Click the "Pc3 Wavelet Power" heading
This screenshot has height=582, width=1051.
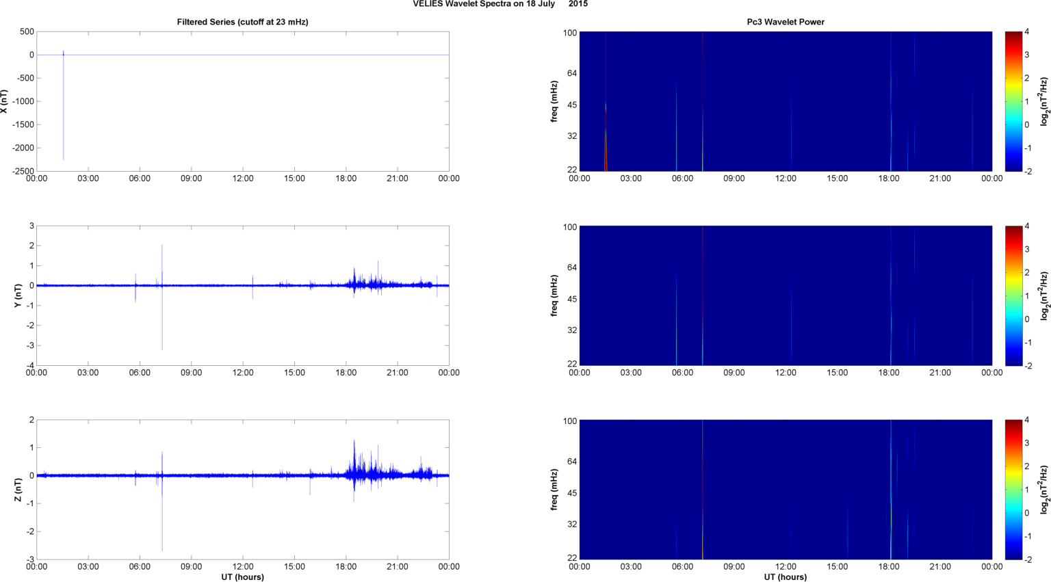786,22
